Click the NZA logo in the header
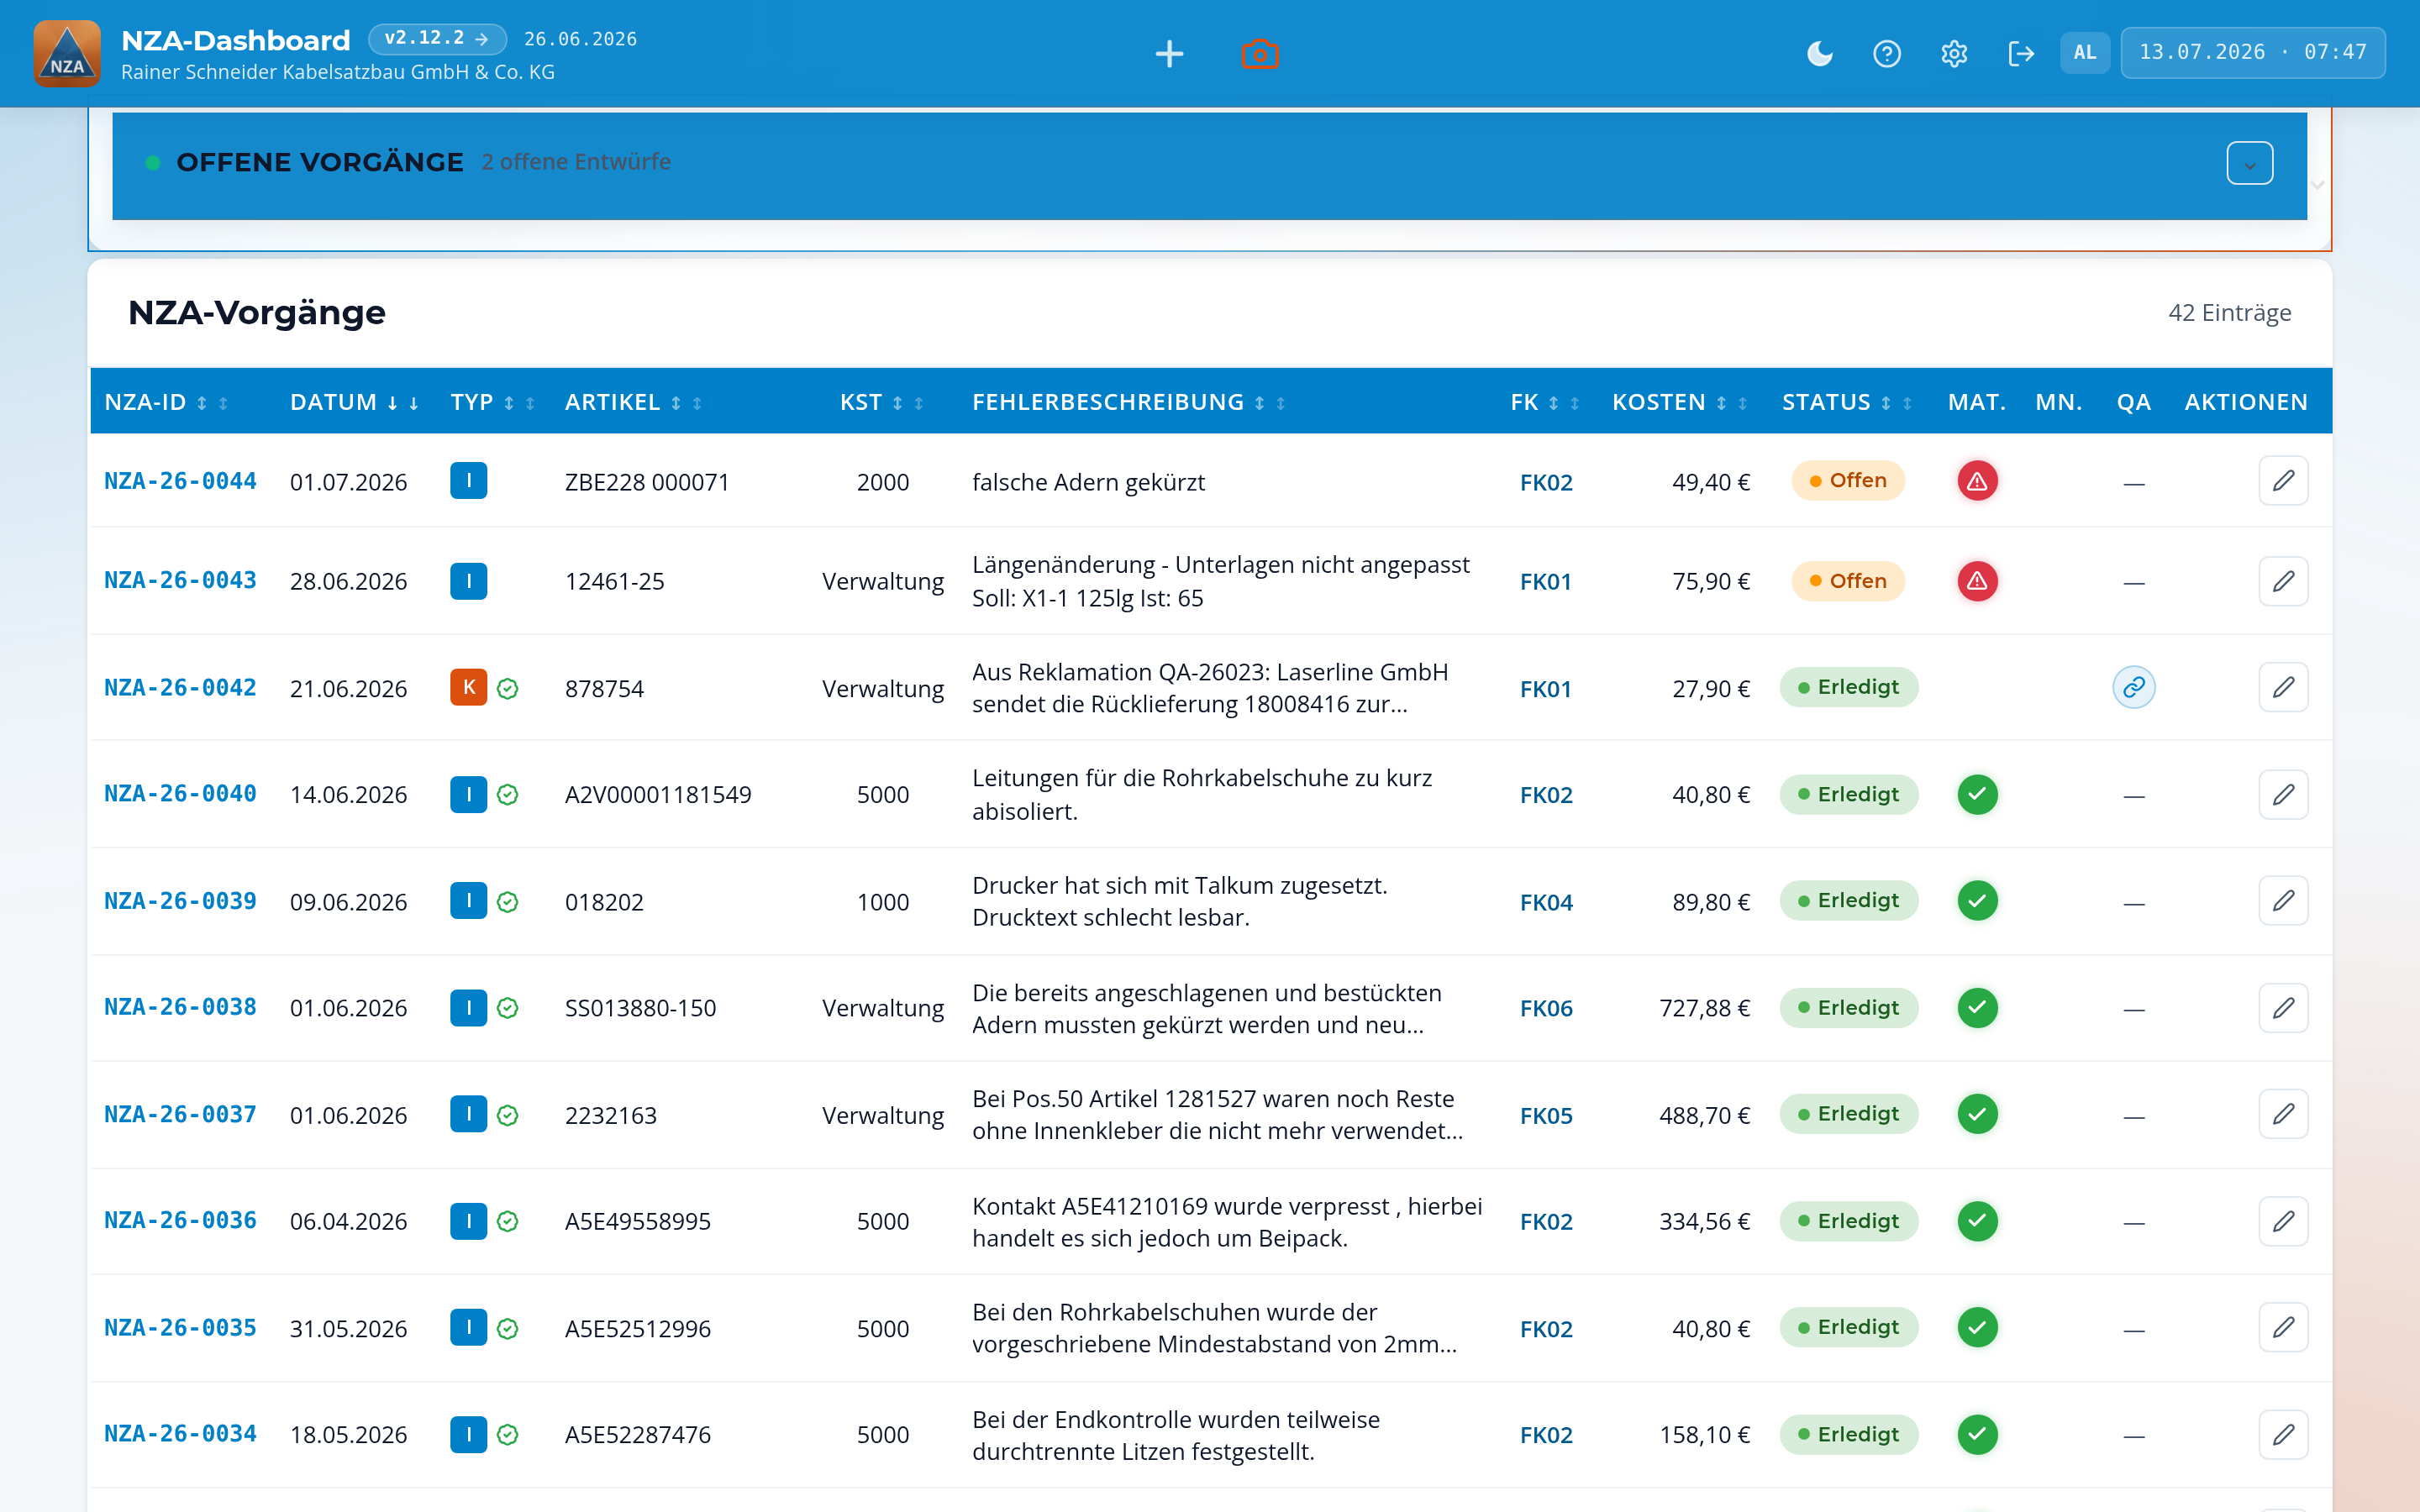Viewport: 2420px width, 1512px height. click(x=67, y=53)
